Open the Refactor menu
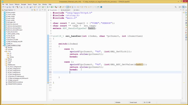 tap(17, 4)
